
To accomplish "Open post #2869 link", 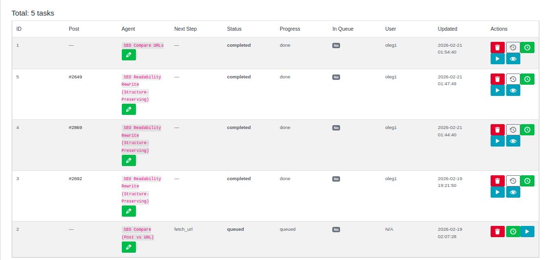I will [76, 128].
